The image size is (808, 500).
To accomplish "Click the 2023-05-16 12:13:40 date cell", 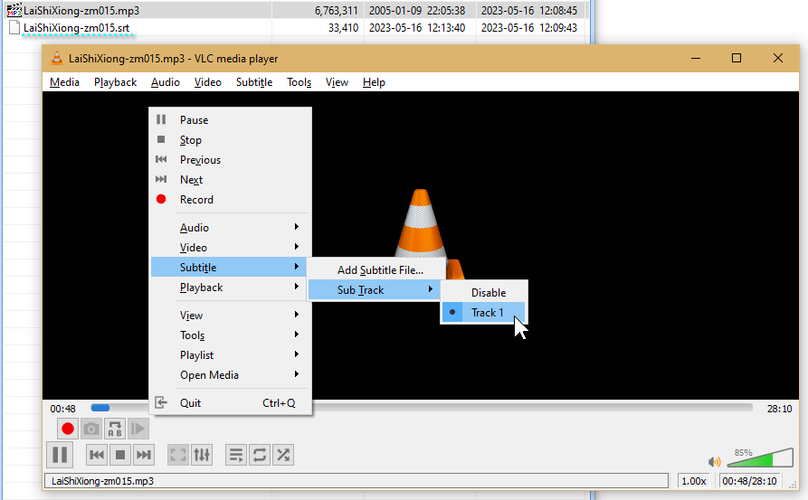I will [417, 28].
